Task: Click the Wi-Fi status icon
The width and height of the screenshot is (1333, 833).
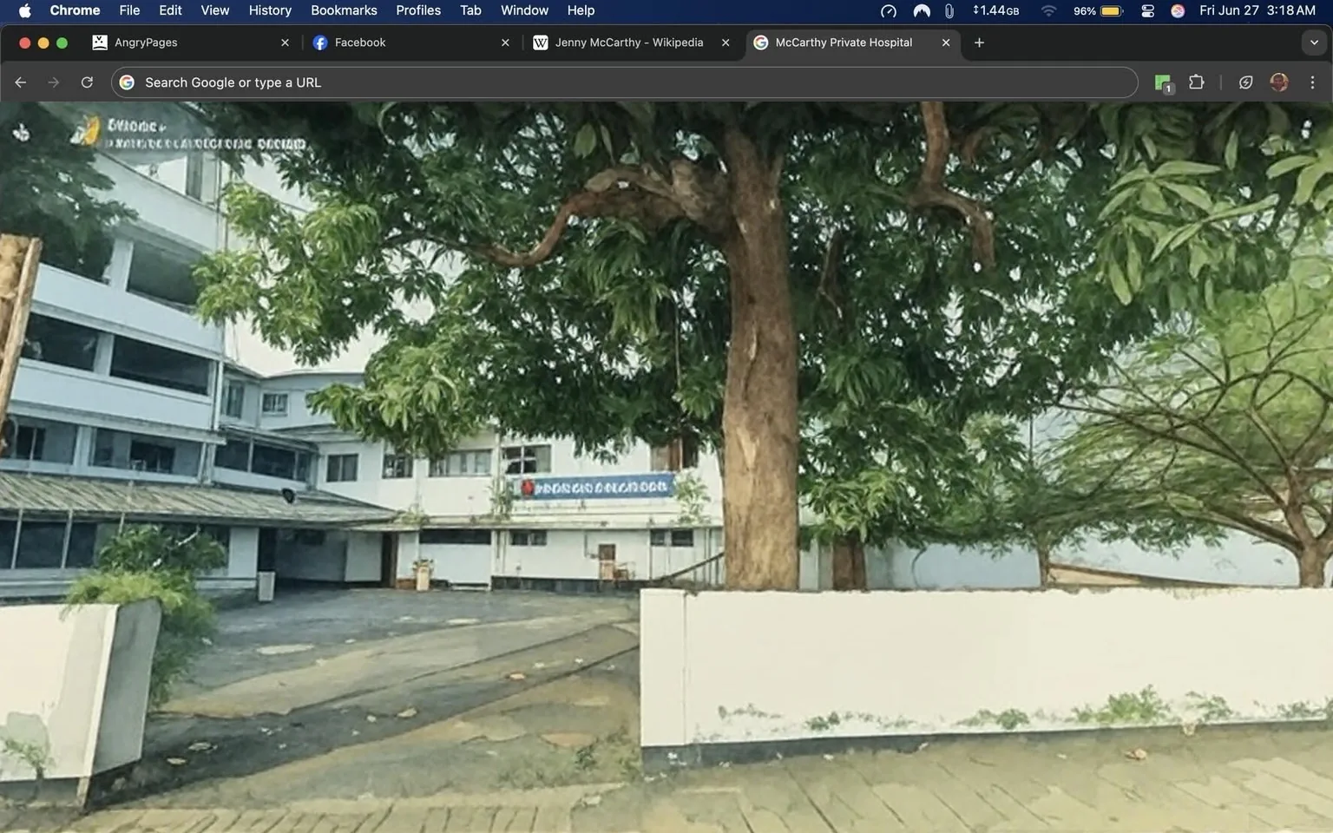Action: 1048,11
